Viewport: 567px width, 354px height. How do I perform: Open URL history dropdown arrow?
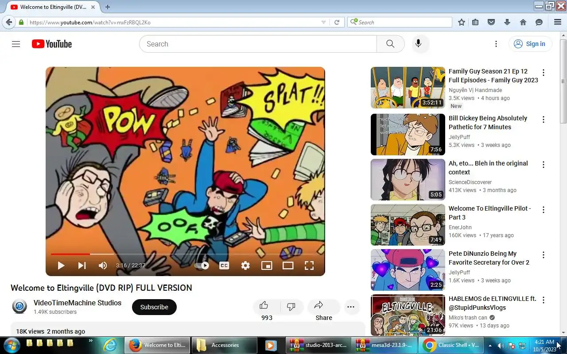coord(323,22)
